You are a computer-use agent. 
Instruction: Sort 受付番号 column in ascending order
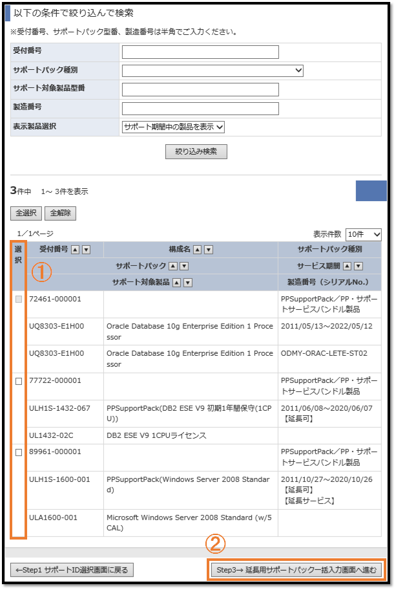click(x=76, y=250)
